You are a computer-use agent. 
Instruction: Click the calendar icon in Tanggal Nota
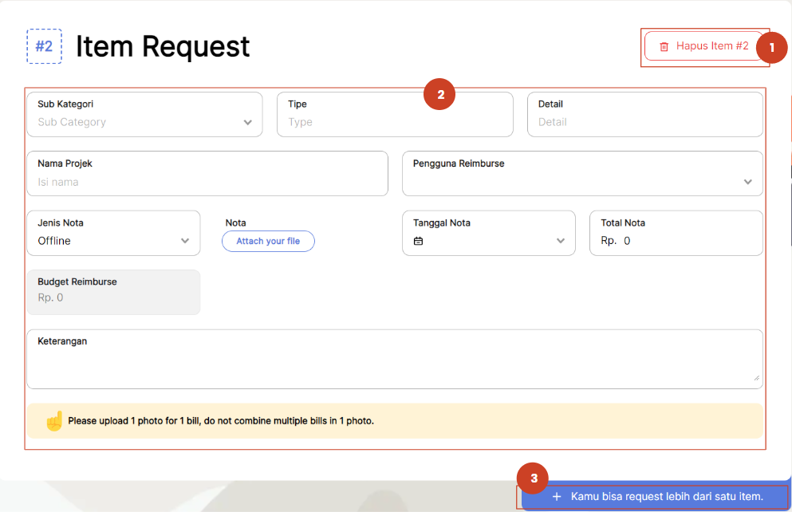(418, 241)
